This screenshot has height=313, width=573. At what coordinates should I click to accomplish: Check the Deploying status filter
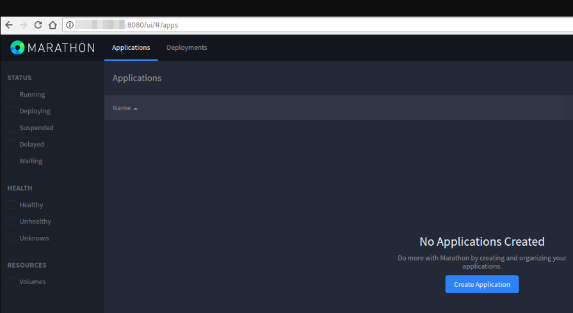tap(12, 111)
